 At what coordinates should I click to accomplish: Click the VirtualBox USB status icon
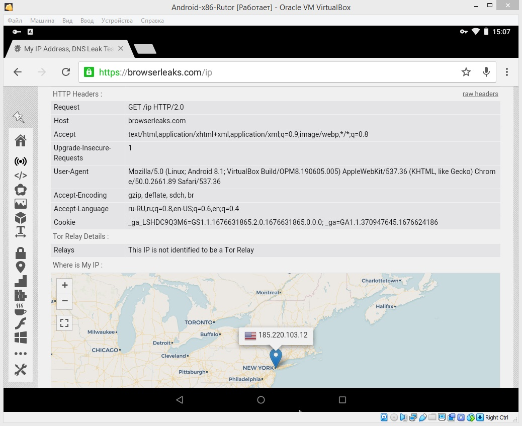(423, 417)
